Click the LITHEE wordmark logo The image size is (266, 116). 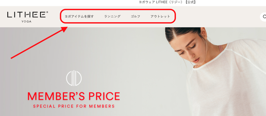(x=27, y=15)
